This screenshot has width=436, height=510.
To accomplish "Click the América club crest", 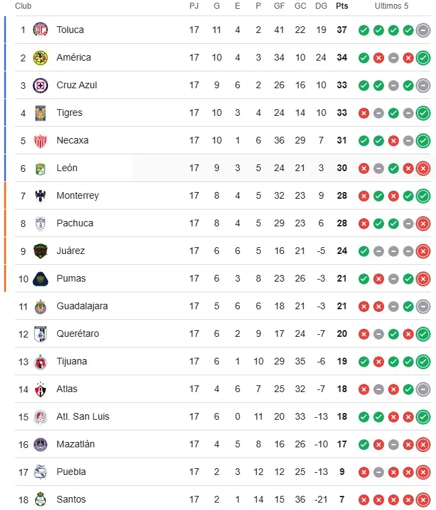I will pyautogui.click(x=40, y=57).
